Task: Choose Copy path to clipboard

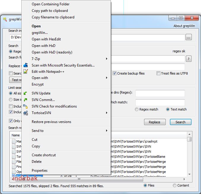Action: point(50,11)
